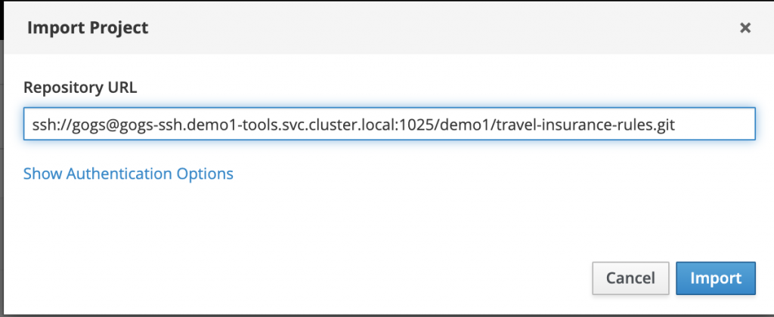774x317 pixels.
Task: Click inside the travel-insurance-rules.git URL box
Action: coord(389,125)
